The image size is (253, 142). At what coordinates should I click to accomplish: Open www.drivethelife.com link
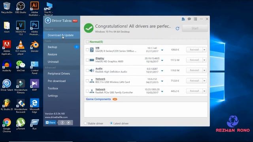(56, 117)
